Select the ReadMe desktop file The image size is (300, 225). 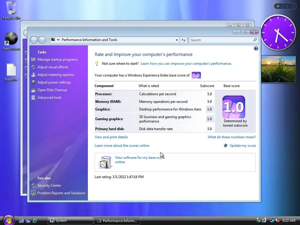(11, 72)
